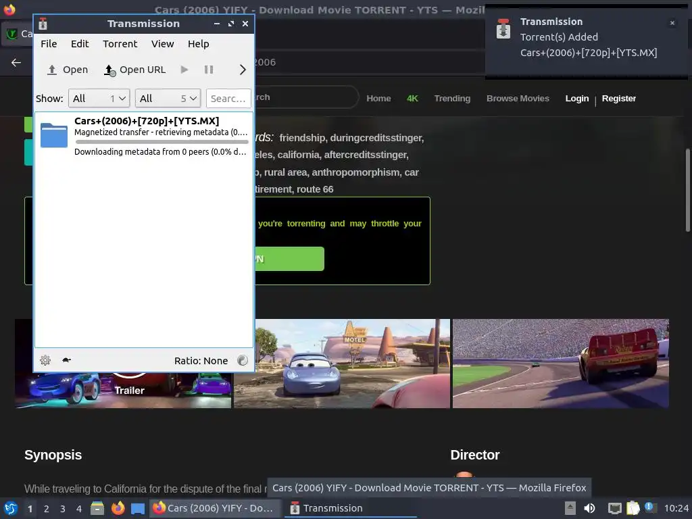Click the Torrent(s) Added notification text

click(x=559, y=37)
